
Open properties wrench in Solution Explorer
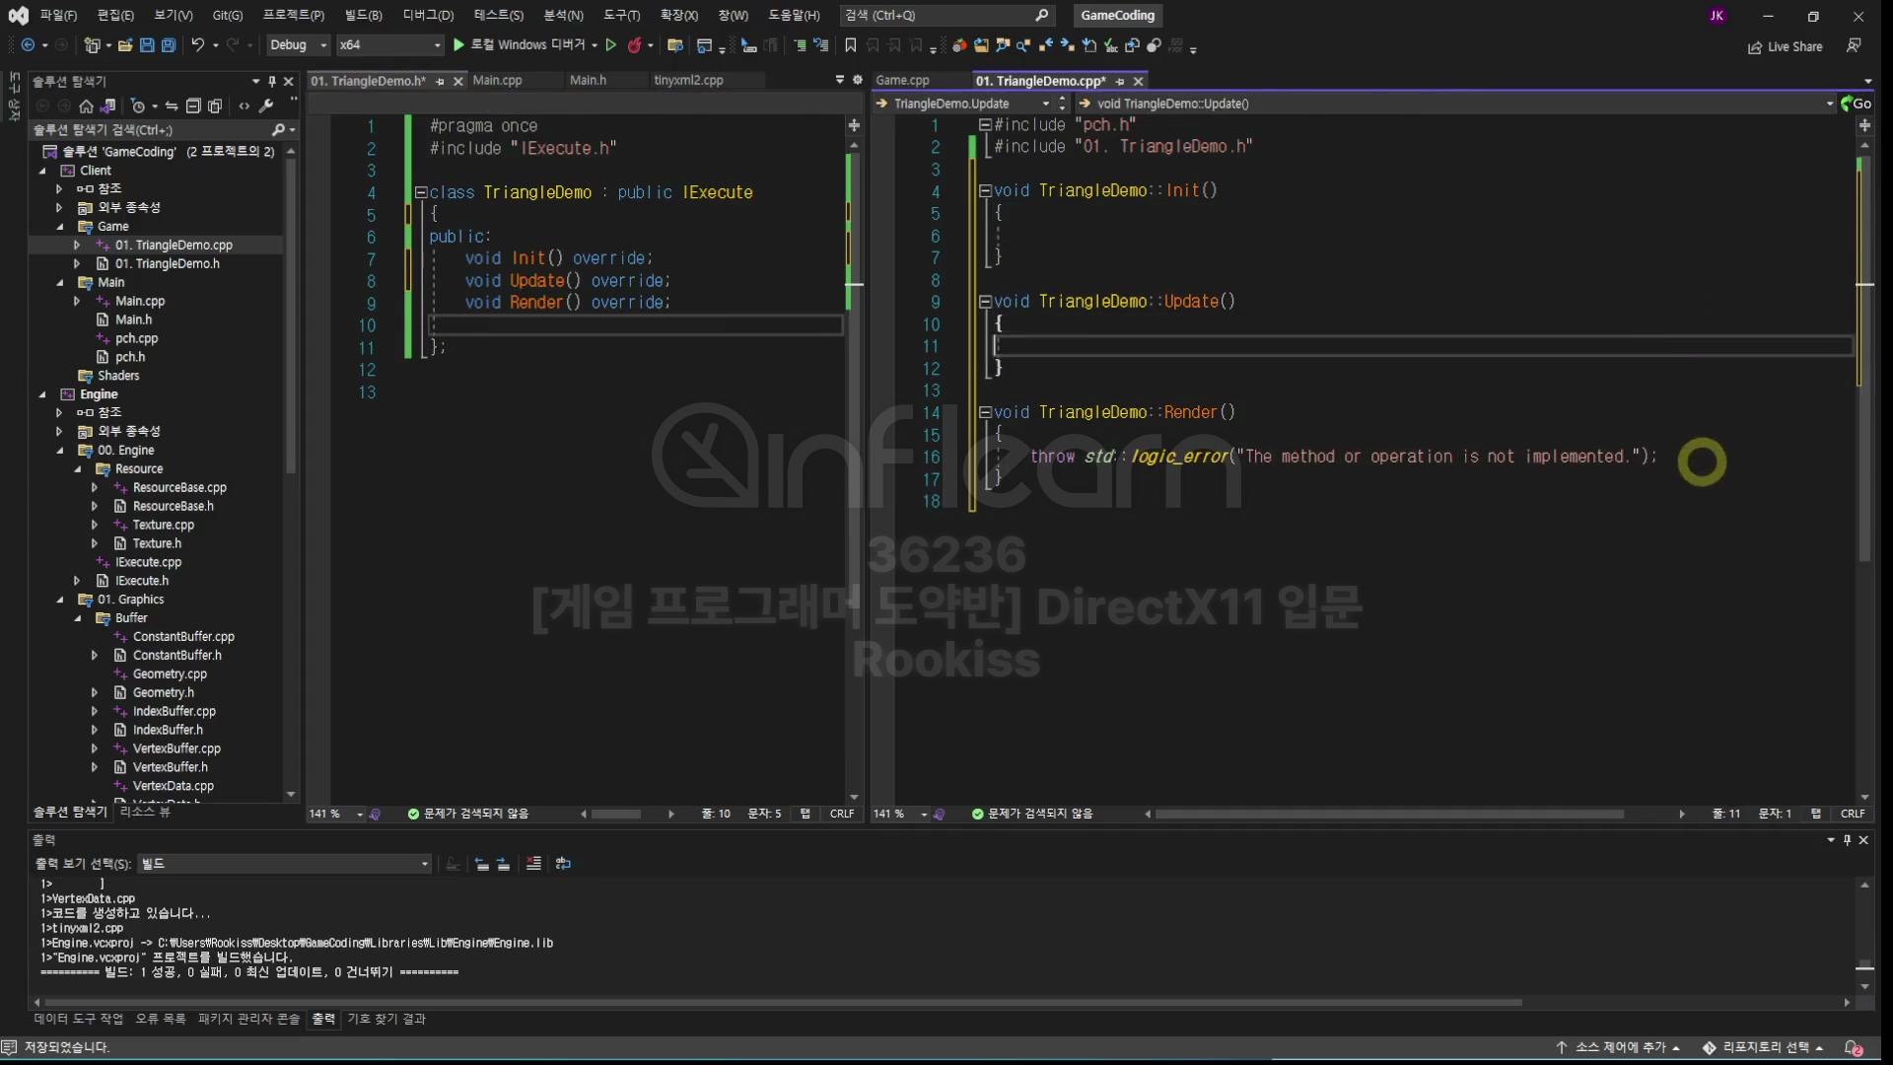click(x=266, y=106)
